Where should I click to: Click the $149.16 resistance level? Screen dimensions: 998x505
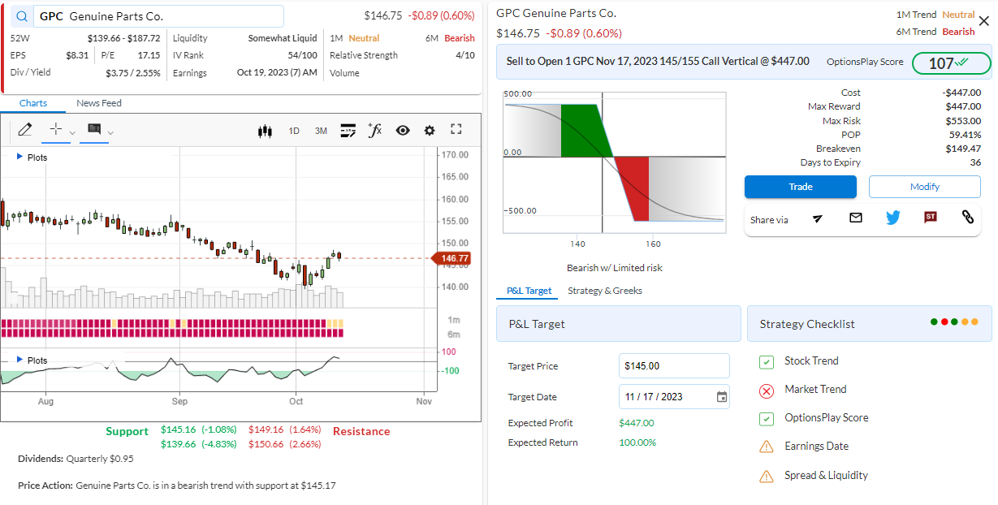266,429
